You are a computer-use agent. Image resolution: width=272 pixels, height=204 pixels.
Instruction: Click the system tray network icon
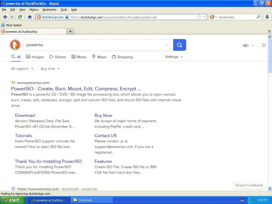point(252,200)
